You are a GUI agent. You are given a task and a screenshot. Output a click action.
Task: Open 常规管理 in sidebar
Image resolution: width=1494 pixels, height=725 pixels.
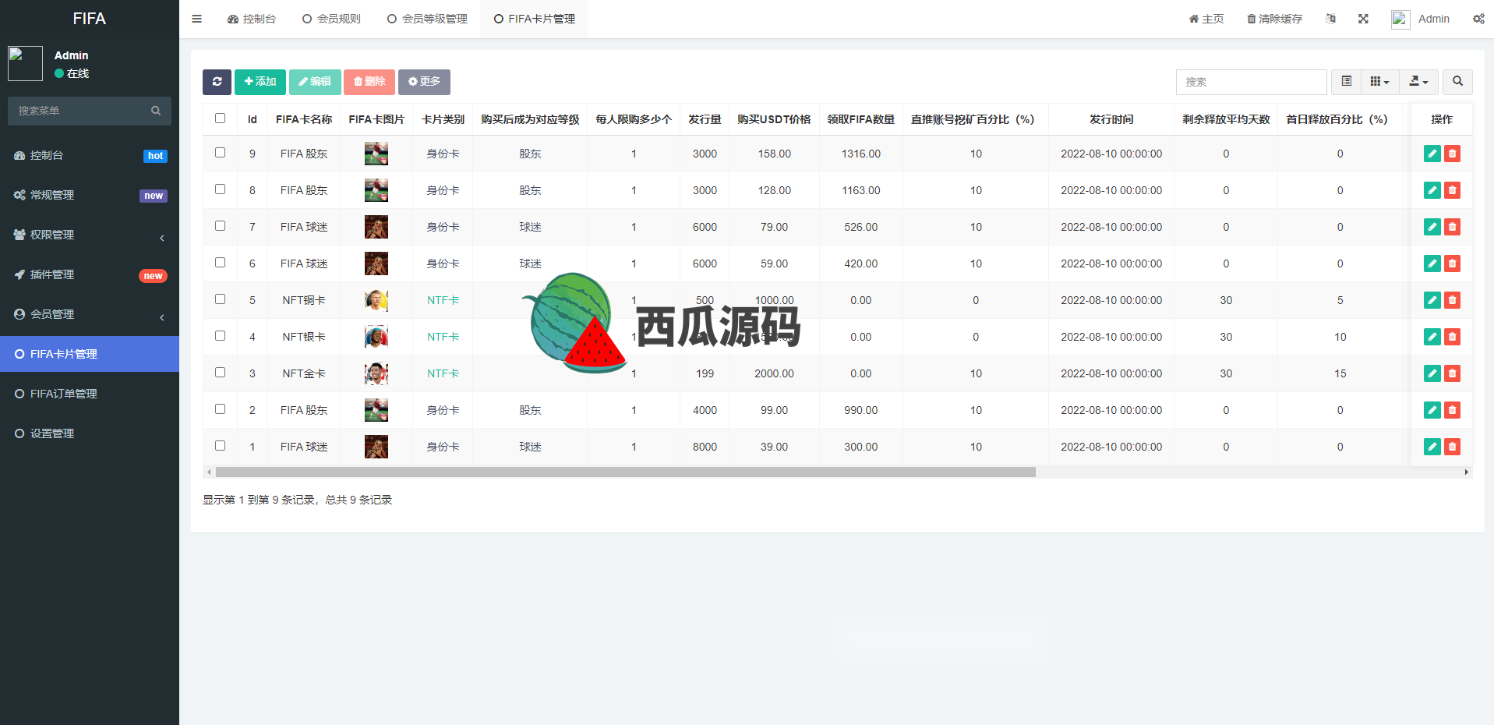pyautogui.click(x=90, y=195)
